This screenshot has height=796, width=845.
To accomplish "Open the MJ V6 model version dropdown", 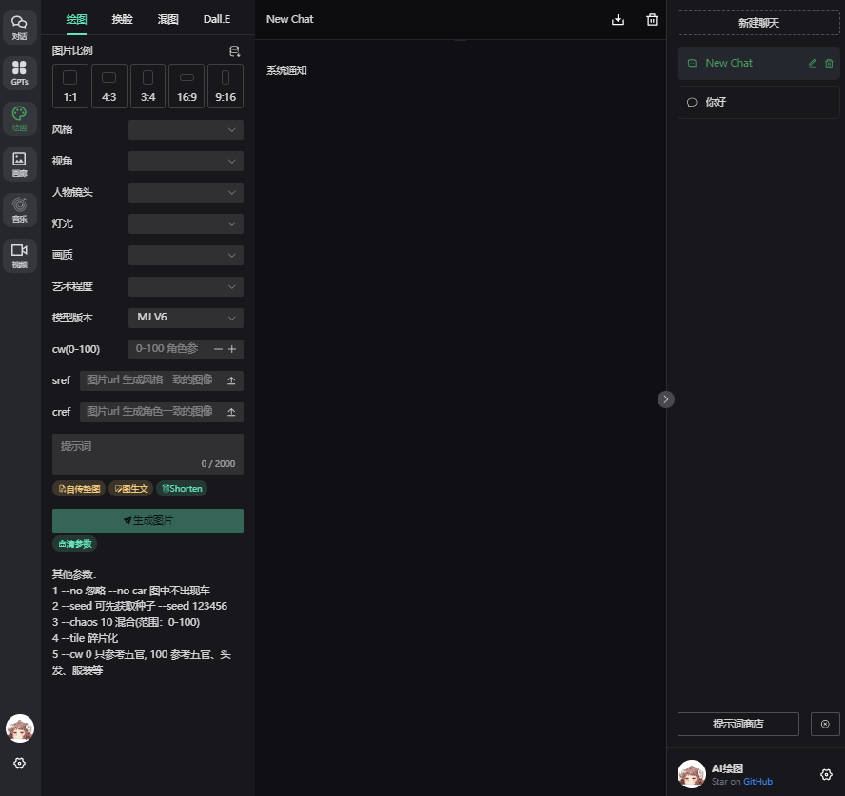I will (x=186, y=318).
